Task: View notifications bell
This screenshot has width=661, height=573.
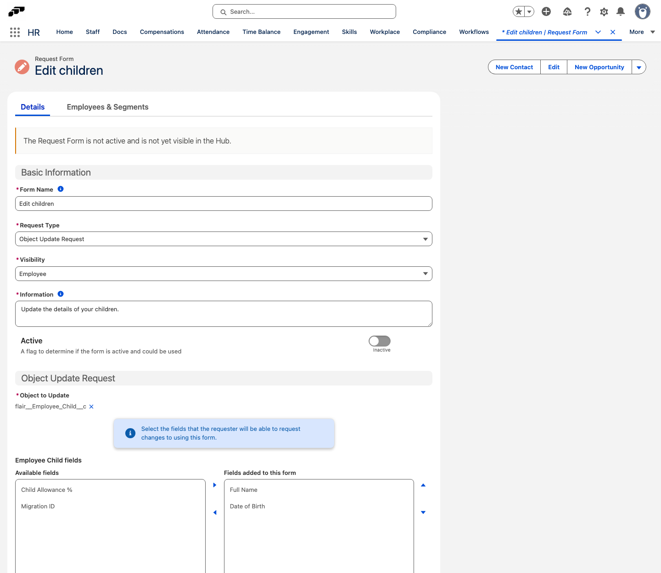Action: click(621, 11)
